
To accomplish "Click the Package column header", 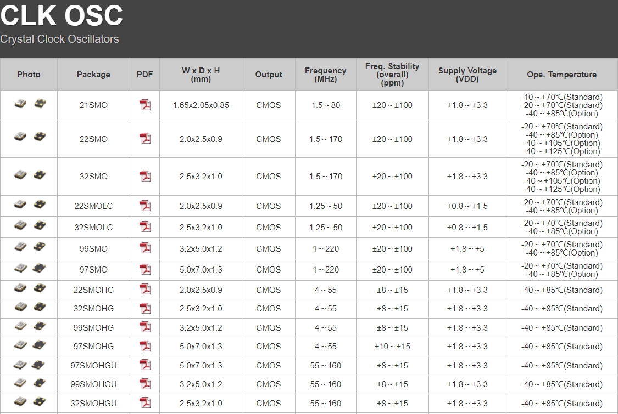I will (x=93, y=75).
